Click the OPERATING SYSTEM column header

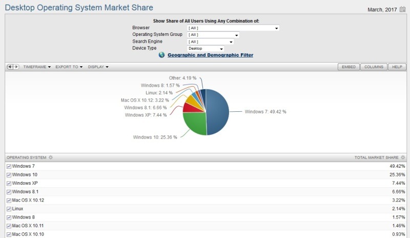[x=27, y=157]
